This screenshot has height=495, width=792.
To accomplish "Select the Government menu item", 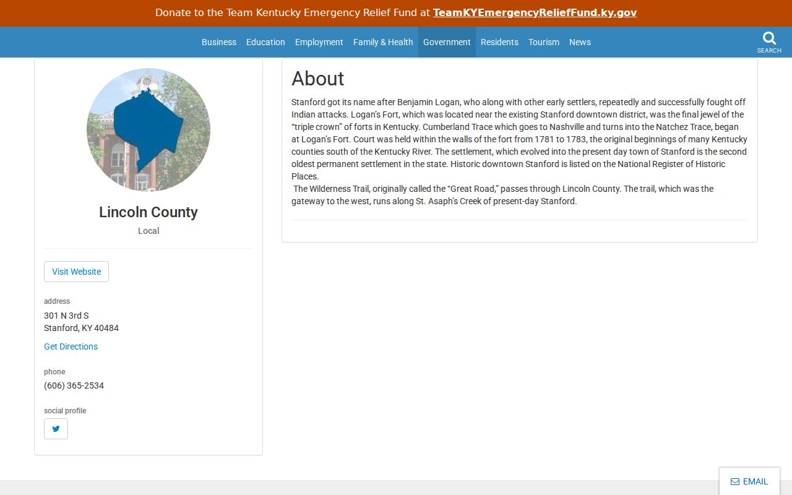I will [x=447, y=42].
